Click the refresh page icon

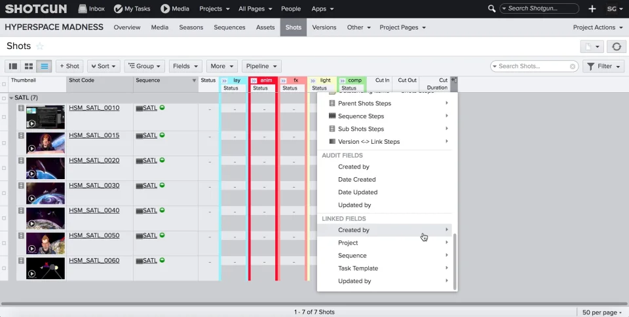click(616, 46)
